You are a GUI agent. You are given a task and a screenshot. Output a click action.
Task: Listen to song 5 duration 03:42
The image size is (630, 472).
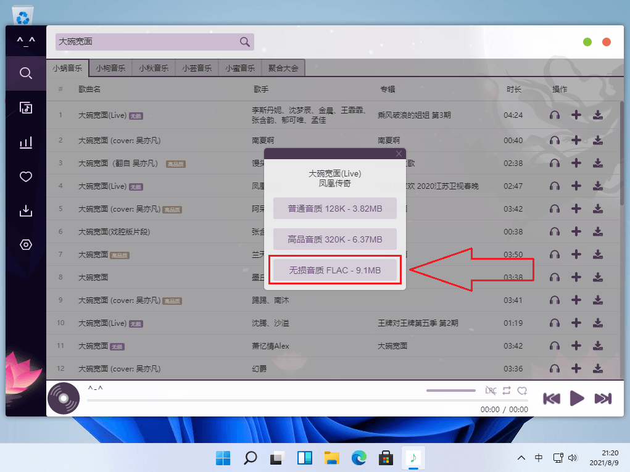555,209
